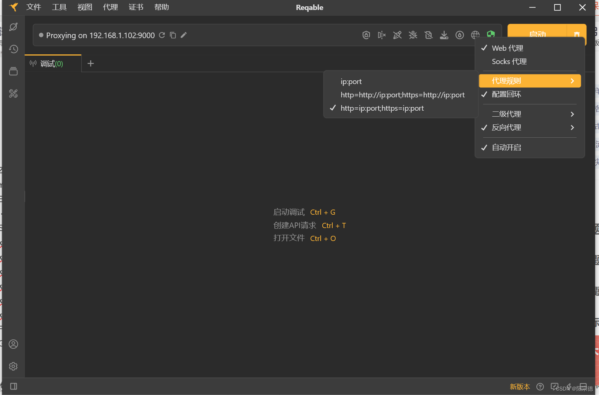This screenshot has height=395, width=599.
Task: Open the collections stack icon in the sidebar
Action: 13,71
